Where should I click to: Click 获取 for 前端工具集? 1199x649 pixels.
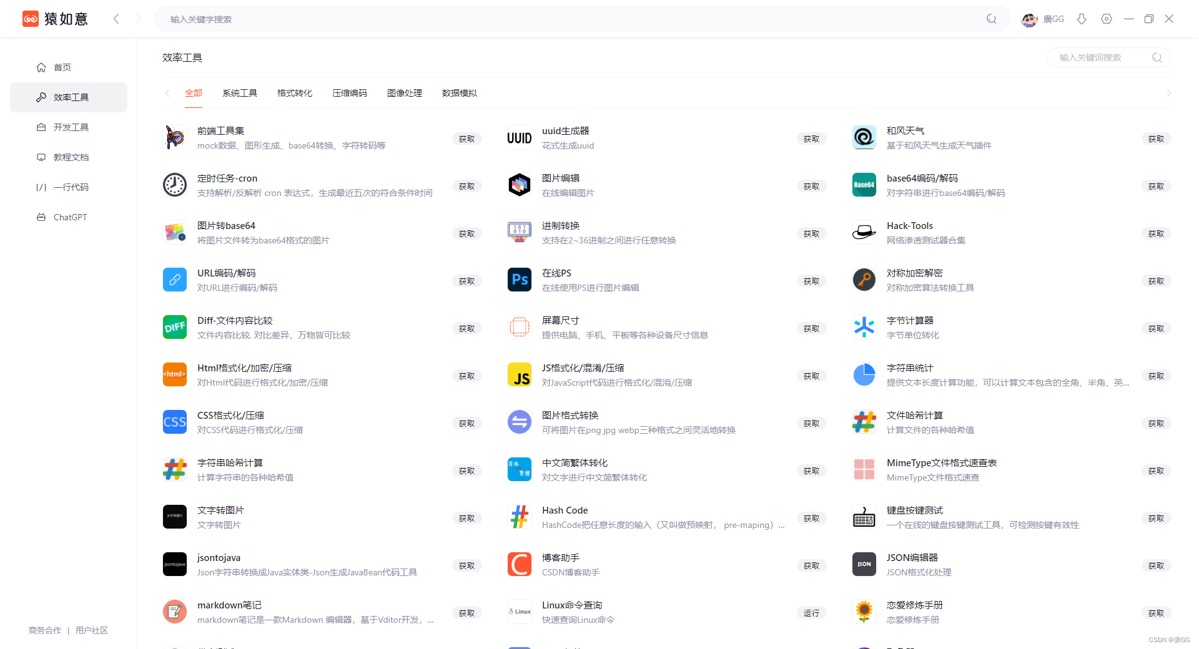[467, 139]
